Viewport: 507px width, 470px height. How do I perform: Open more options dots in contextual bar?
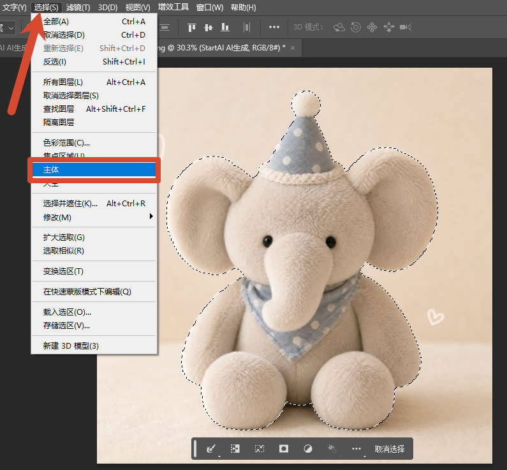(356, 449)
